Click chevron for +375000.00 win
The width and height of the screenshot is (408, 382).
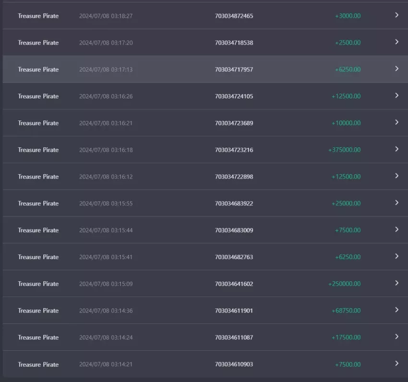396,149
